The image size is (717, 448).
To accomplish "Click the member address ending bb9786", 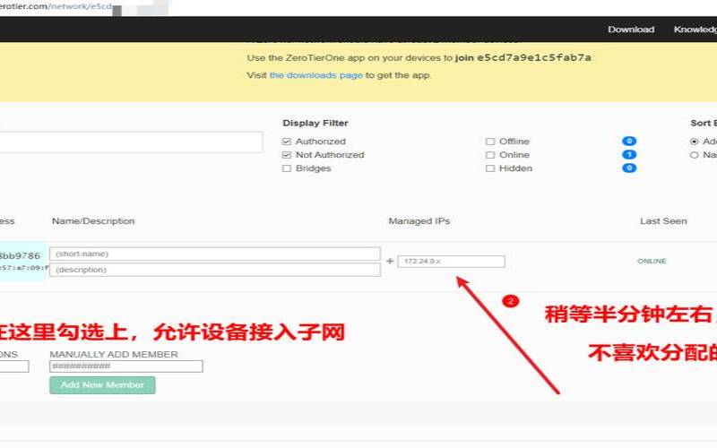I will pyautogui.click(x=20, y=255).
